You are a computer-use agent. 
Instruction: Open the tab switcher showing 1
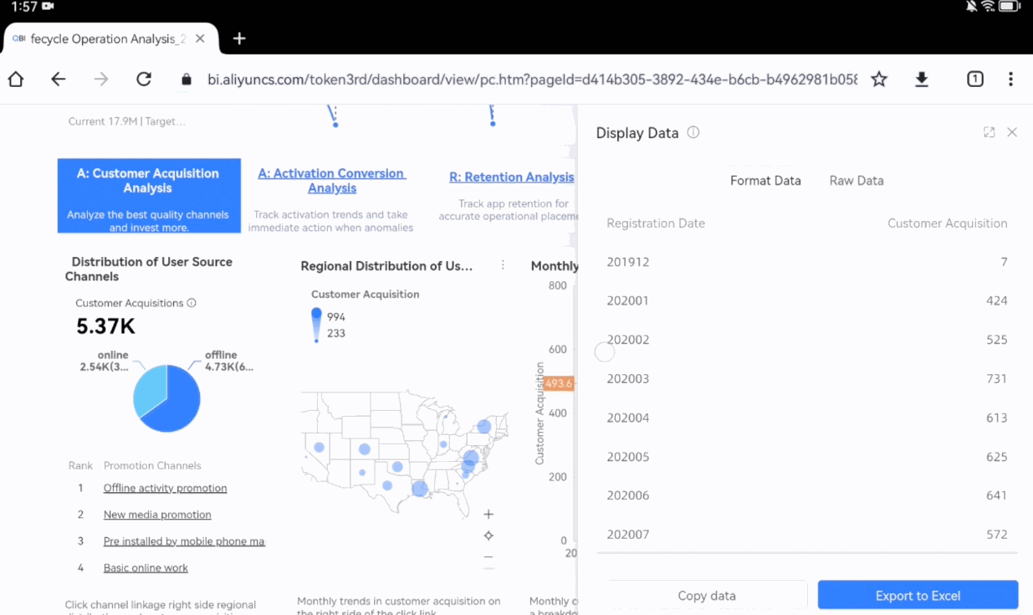[x=974, y=79]
